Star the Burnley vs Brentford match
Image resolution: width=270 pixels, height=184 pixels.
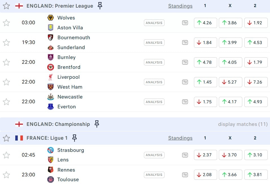6,62
